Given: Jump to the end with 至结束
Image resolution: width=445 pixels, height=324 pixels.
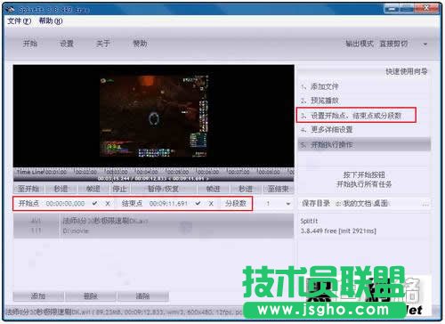Looking at the screenshot, I should click(x=278, y=189).
